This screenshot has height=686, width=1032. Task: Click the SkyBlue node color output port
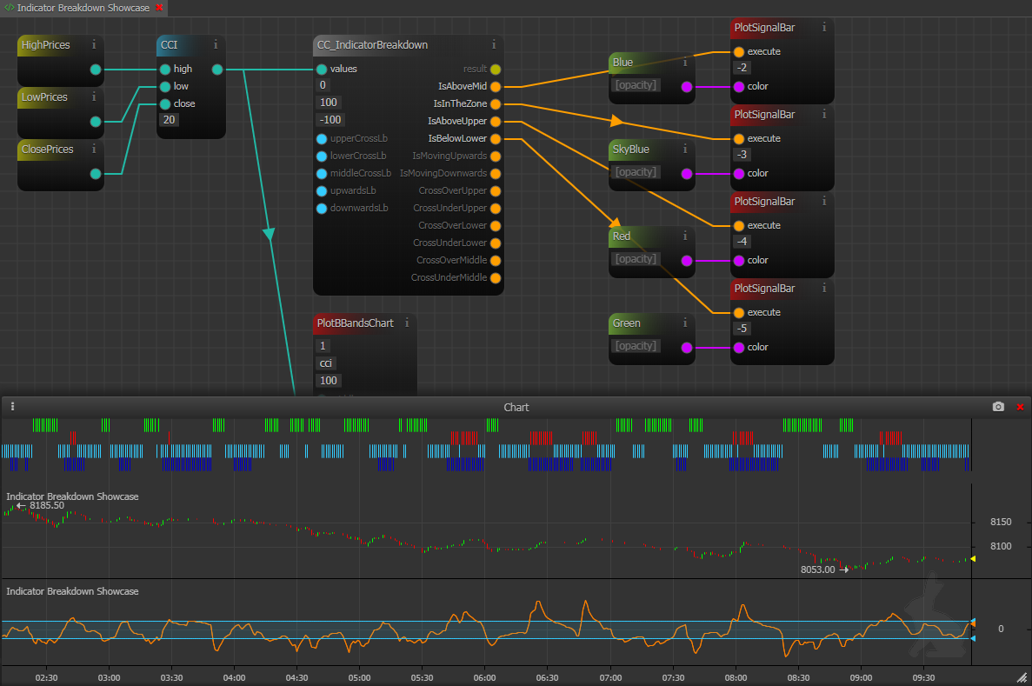[x=687, y=174]
